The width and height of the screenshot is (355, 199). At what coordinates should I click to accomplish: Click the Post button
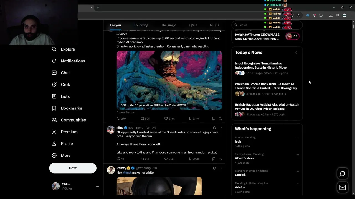(x=73, y=168)
